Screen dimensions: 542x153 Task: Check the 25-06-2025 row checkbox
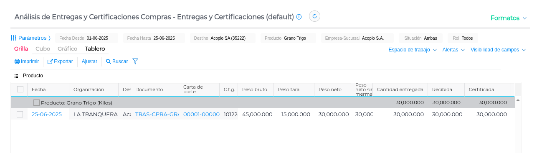(20, 114)
